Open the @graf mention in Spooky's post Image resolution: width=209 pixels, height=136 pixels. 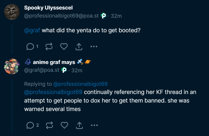(32, 30)
